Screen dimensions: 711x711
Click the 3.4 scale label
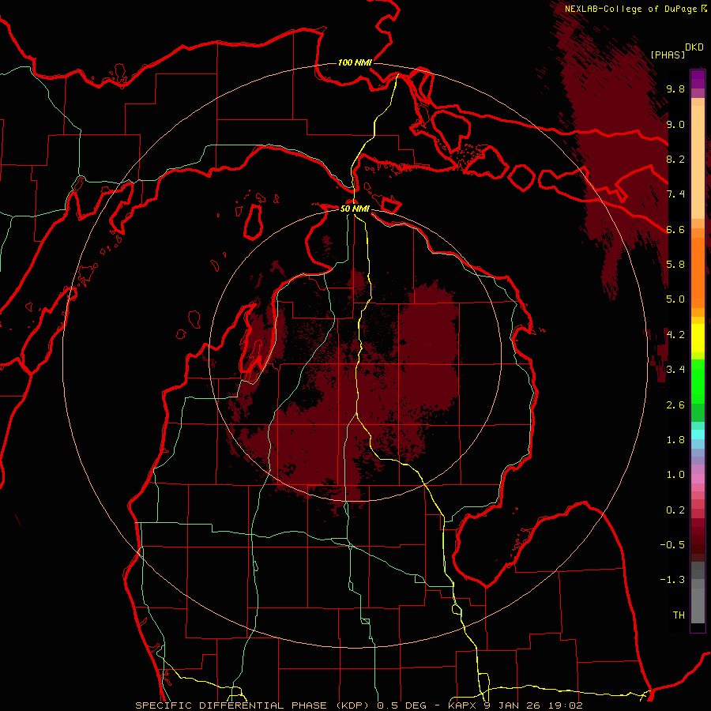click(675, 370)
